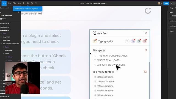Viewport: 176px width, 99px height.
Task: Click the presenter webcam video thumbnail
Action: tap(23, 78)
